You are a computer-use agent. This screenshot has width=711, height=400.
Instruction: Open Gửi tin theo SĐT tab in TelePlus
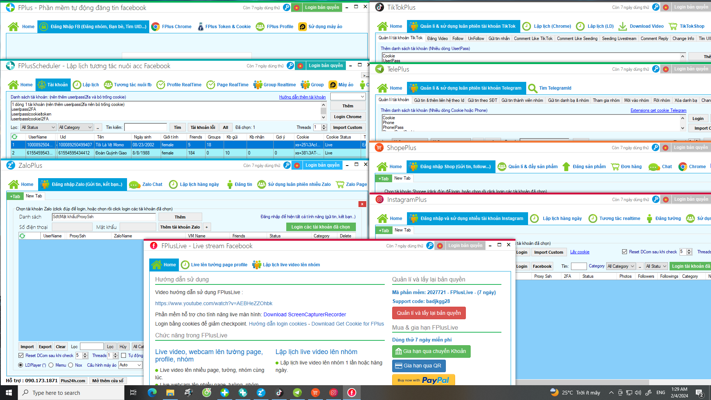[483, 100]
